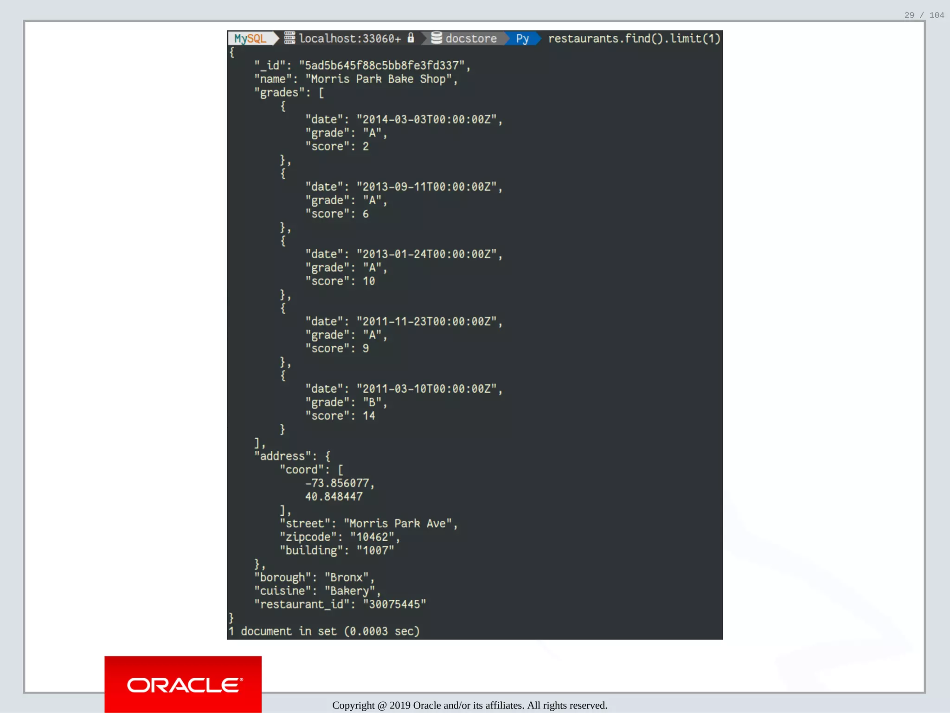This screenshot has height=713, width=950.
Task: Click the page counter 29 / 104
Action: tap(924, 15)
